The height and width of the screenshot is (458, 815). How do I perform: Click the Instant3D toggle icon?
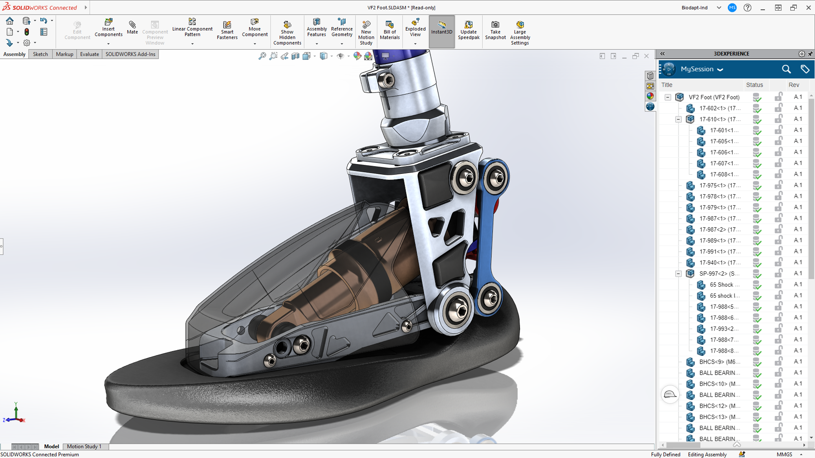442,31
